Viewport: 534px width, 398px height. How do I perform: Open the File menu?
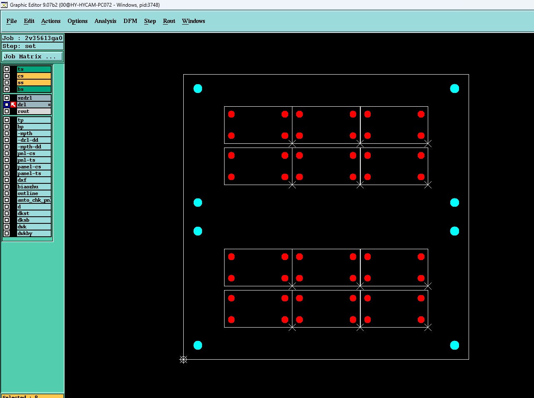coord(12,21)
